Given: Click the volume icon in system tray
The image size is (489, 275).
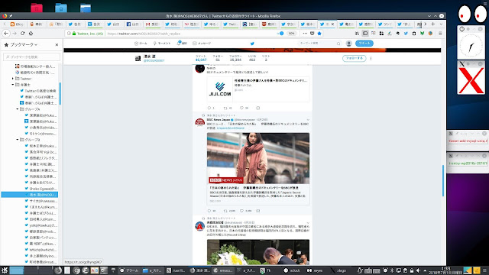Looking at the screenshot, I should (x=418, y=270).
